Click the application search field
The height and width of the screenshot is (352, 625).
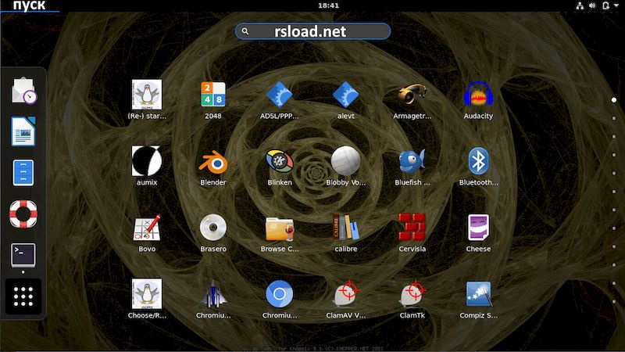(313, 31)
